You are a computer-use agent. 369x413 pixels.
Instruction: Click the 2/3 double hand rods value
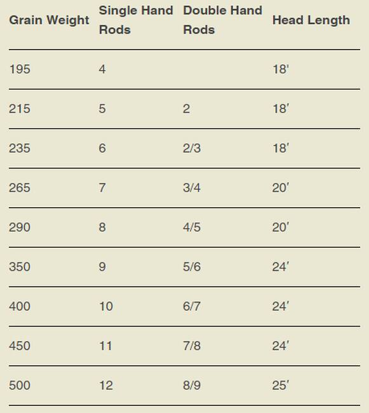(192, 148)
